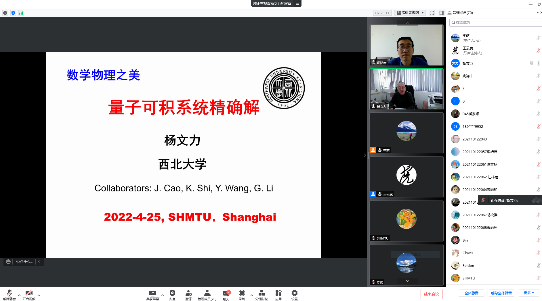
Task: Open the 更多 dropdown in members panel
Action: (529, 293)
